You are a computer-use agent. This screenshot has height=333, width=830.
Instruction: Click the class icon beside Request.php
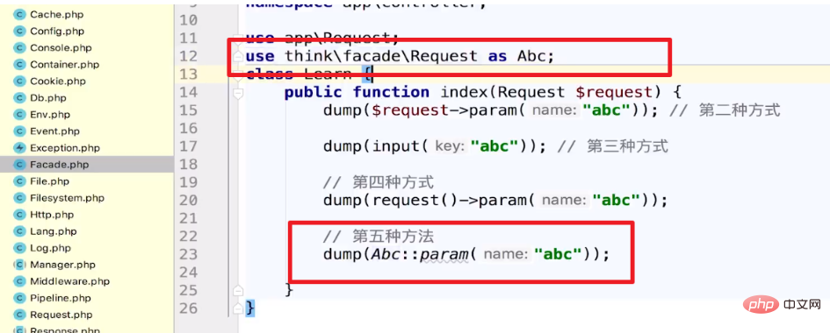coord(19,315)
